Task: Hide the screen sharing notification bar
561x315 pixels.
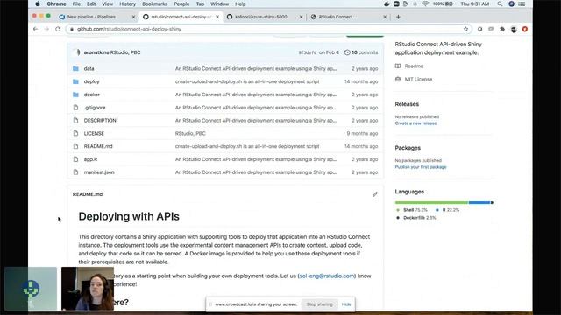Action: pos(346,304)
